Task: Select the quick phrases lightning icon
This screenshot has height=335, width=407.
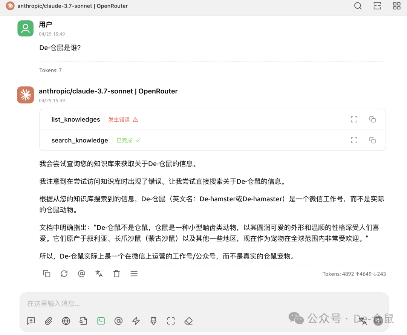Action: [x=136, y=321]
